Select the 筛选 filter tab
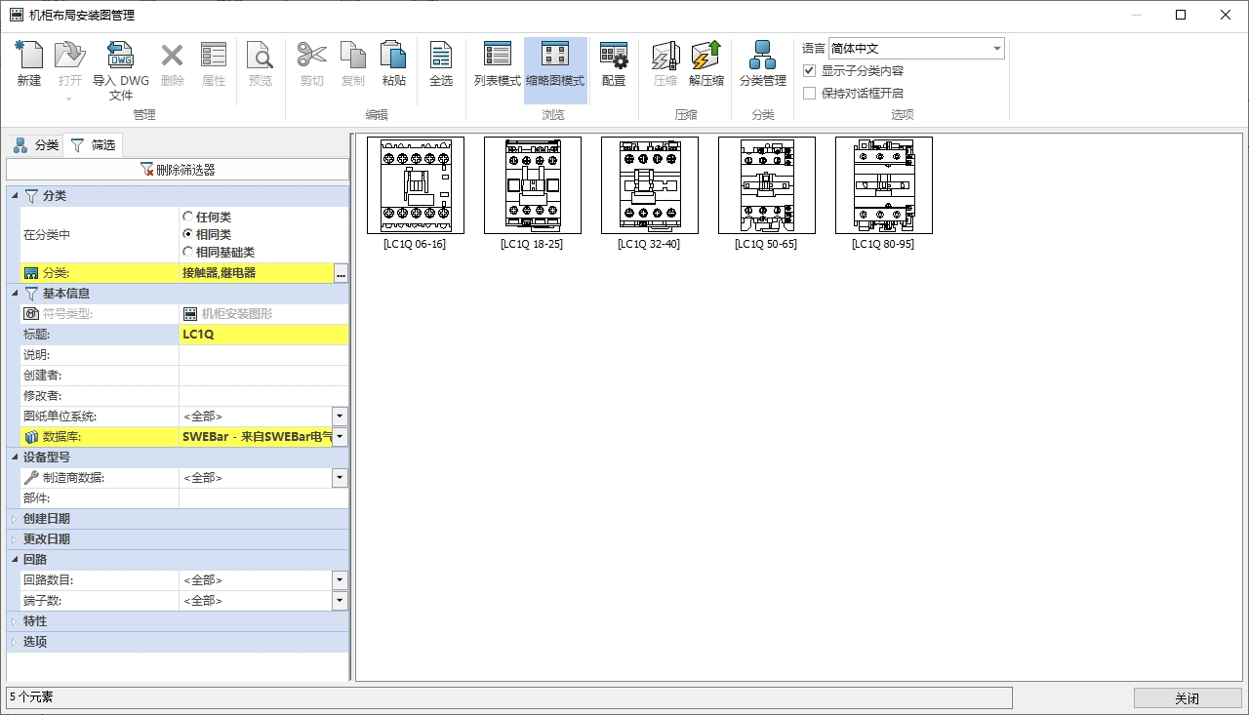 pyautogui.click(x=94, y=145)
